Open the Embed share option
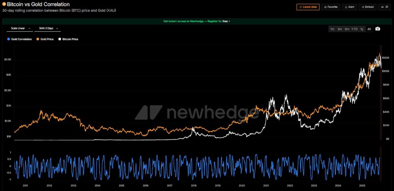Image resolution: width=394 pixels, height=191 pixels. pyautogui.click(x=367, y=7)
